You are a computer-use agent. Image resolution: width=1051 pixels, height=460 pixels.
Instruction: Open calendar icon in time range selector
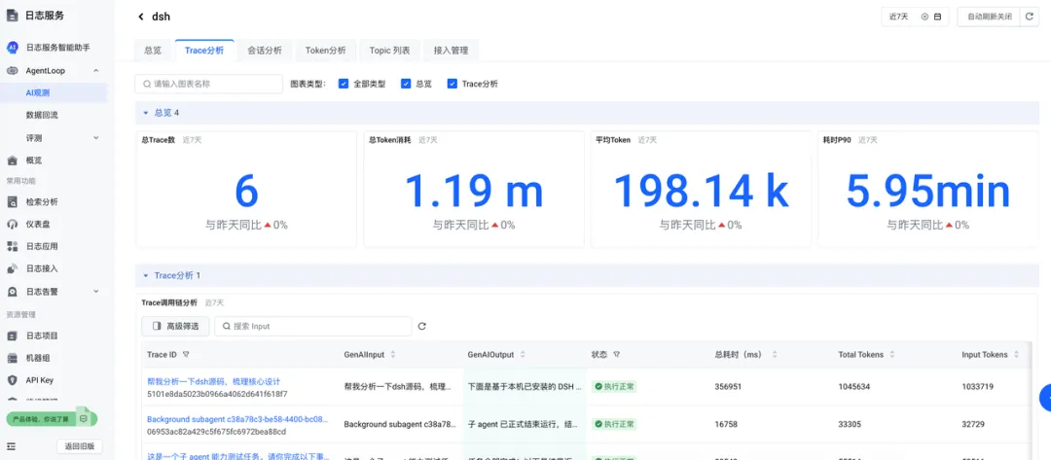click(937, 17)
